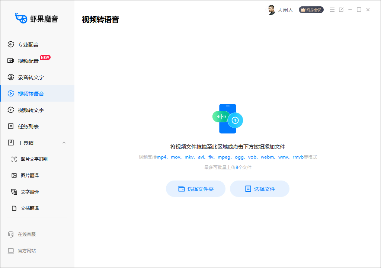Click the central phone upload illustration

[228, 119]
